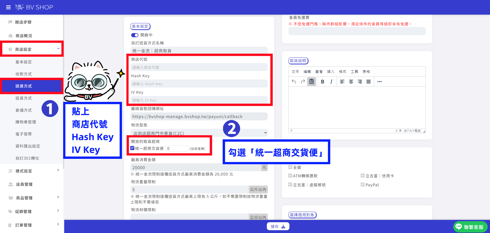Viewport: 490px width, 233px height.
Task: Toggle the 立吉富｜虛擬帳號 checkbox
Action: 290,185
